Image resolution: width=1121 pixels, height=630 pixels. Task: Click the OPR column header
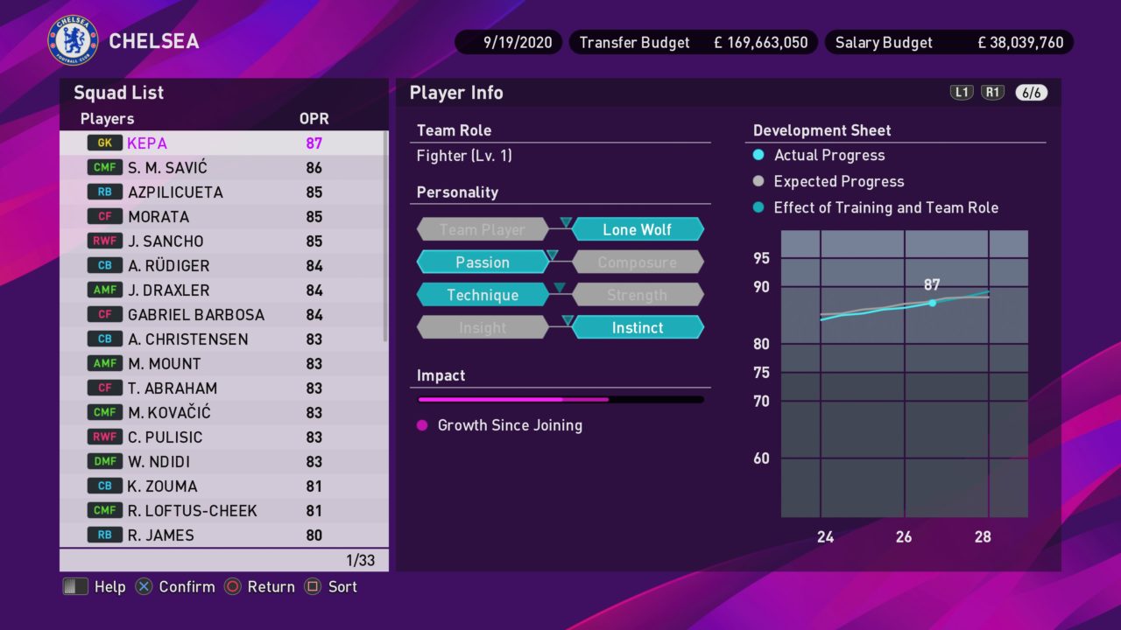pos(314,118)
